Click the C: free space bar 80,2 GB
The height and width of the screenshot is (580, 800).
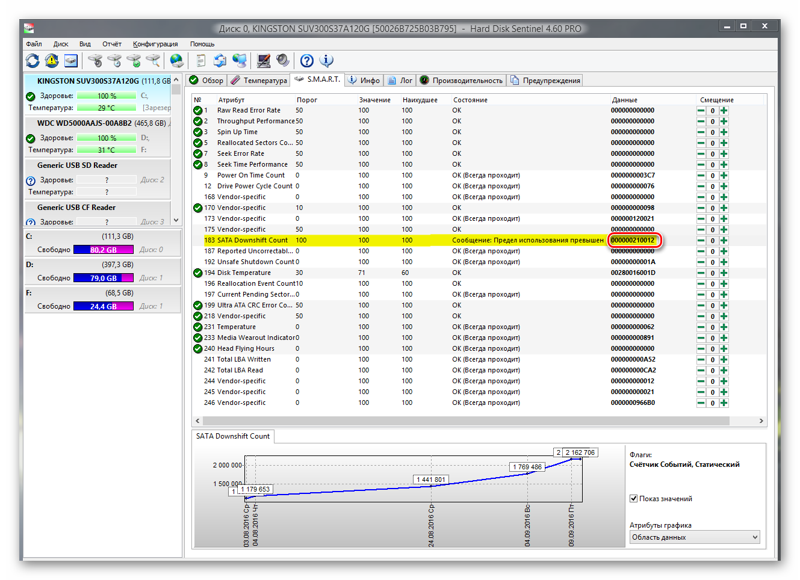coord(104,250)
